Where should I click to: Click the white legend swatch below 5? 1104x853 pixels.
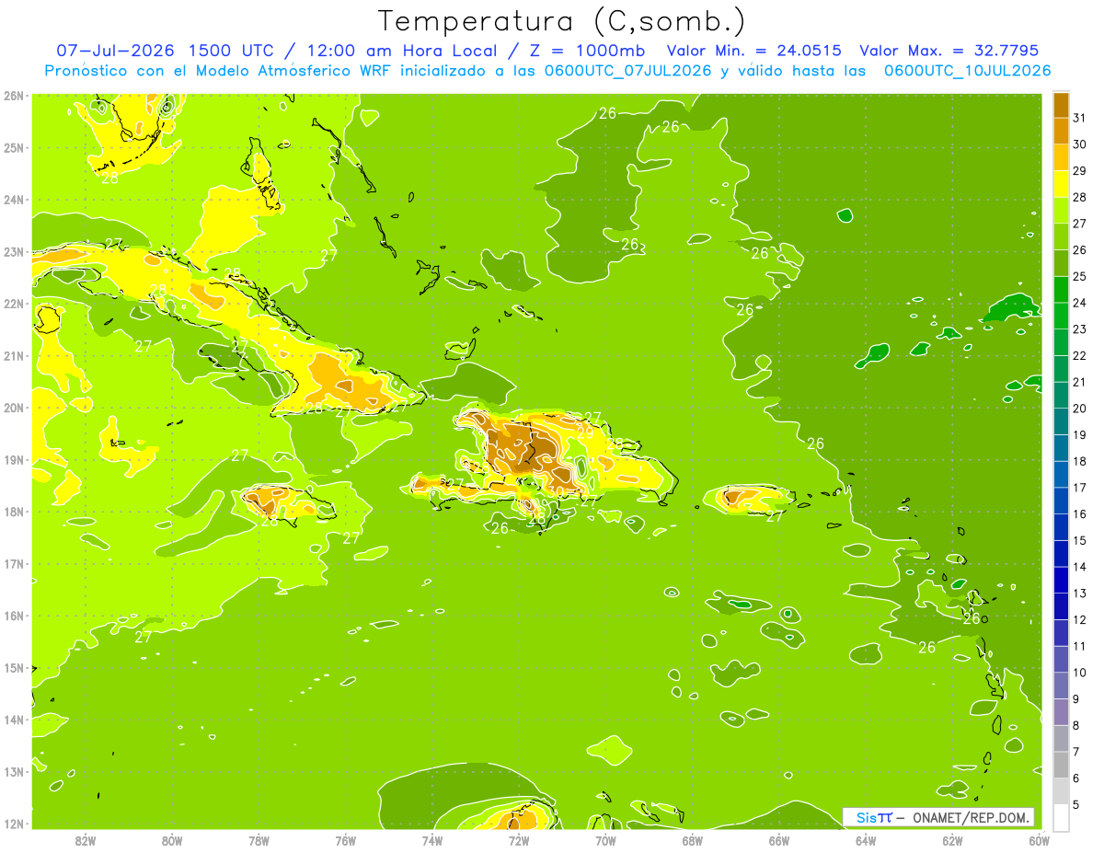tap(1061, 817)
